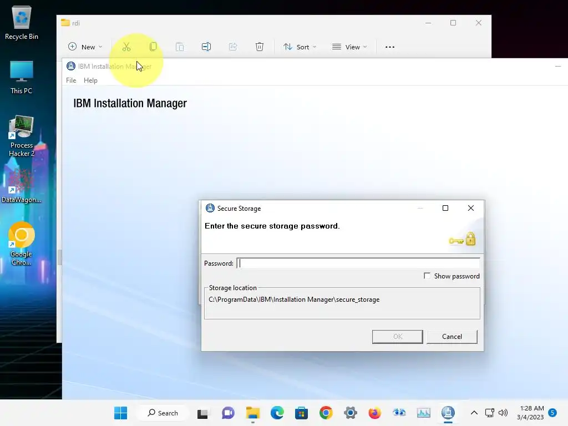Image resolution: width=568 pixels, height=426 pixels.
Task: Open Microsoft Store from the taskbar
Action: 301,413
